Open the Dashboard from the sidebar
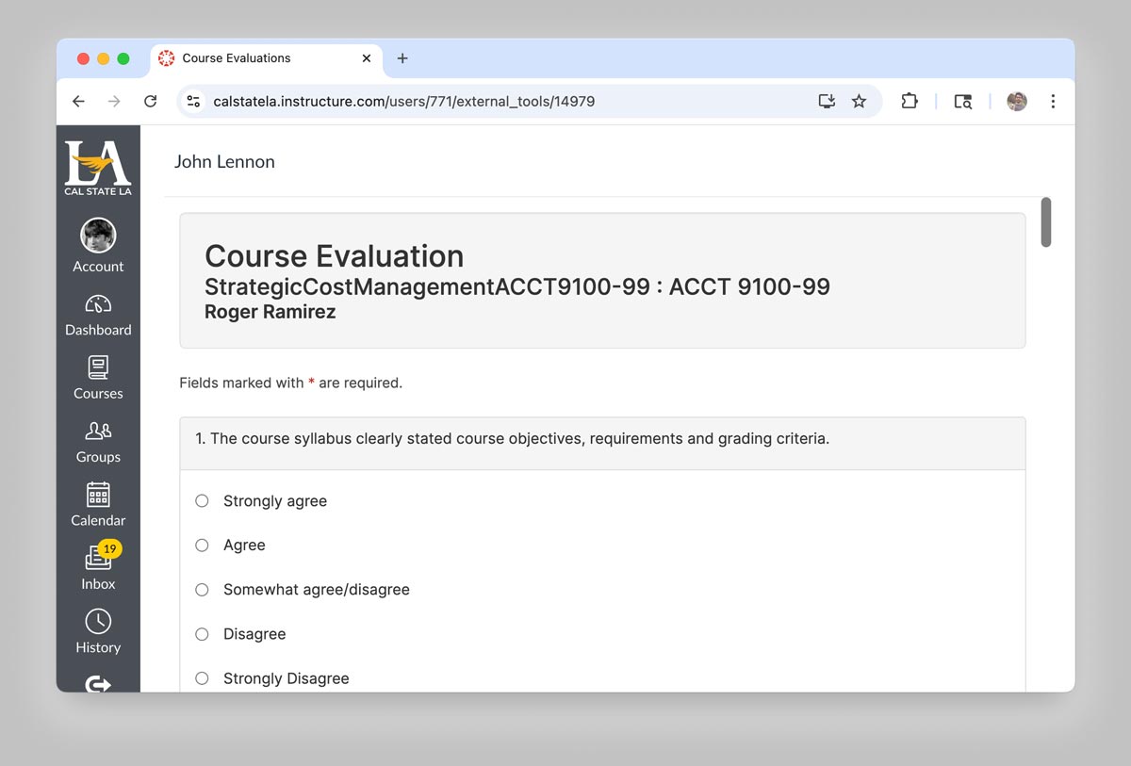Image resolution: width=1131 pixels, height=766 pixels. (x=98, y=315)
